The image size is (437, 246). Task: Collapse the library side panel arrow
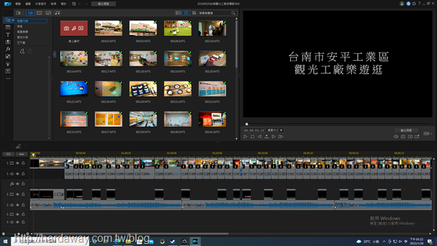[x=55, y=55]
